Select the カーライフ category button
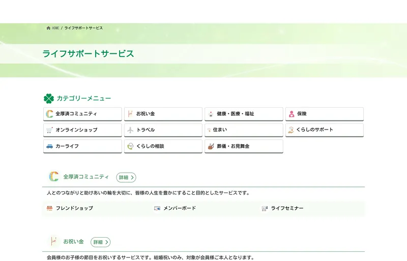This screenshot has height=261, width=407. (x=82, y=146)
